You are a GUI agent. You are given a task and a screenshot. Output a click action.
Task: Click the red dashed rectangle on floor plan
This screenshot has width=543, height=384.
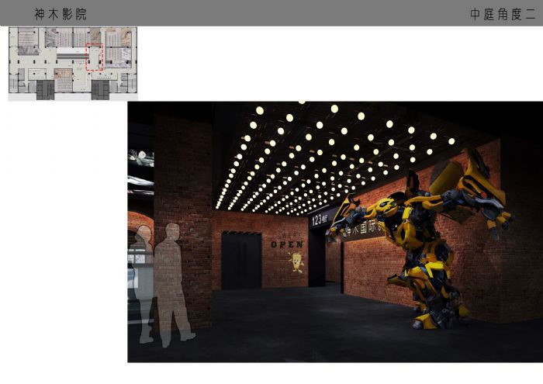click(x=94, y=59)
